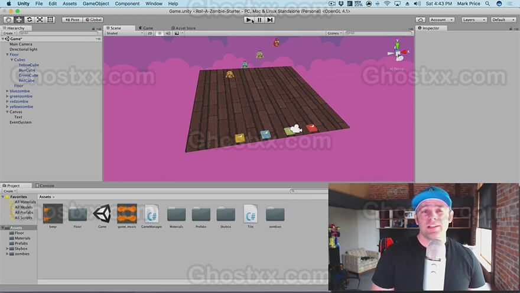Select Text object under Canvas
520x293 pixels.
tap(18, 117)
